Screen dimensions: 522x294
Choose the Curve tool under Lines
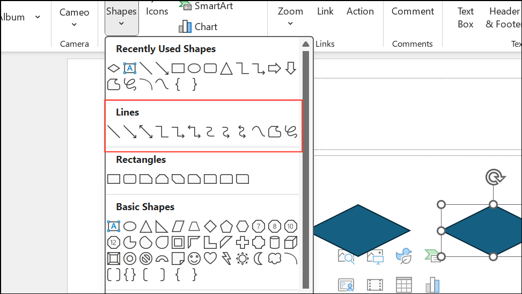pyautogui.click(x=259, y=132)
